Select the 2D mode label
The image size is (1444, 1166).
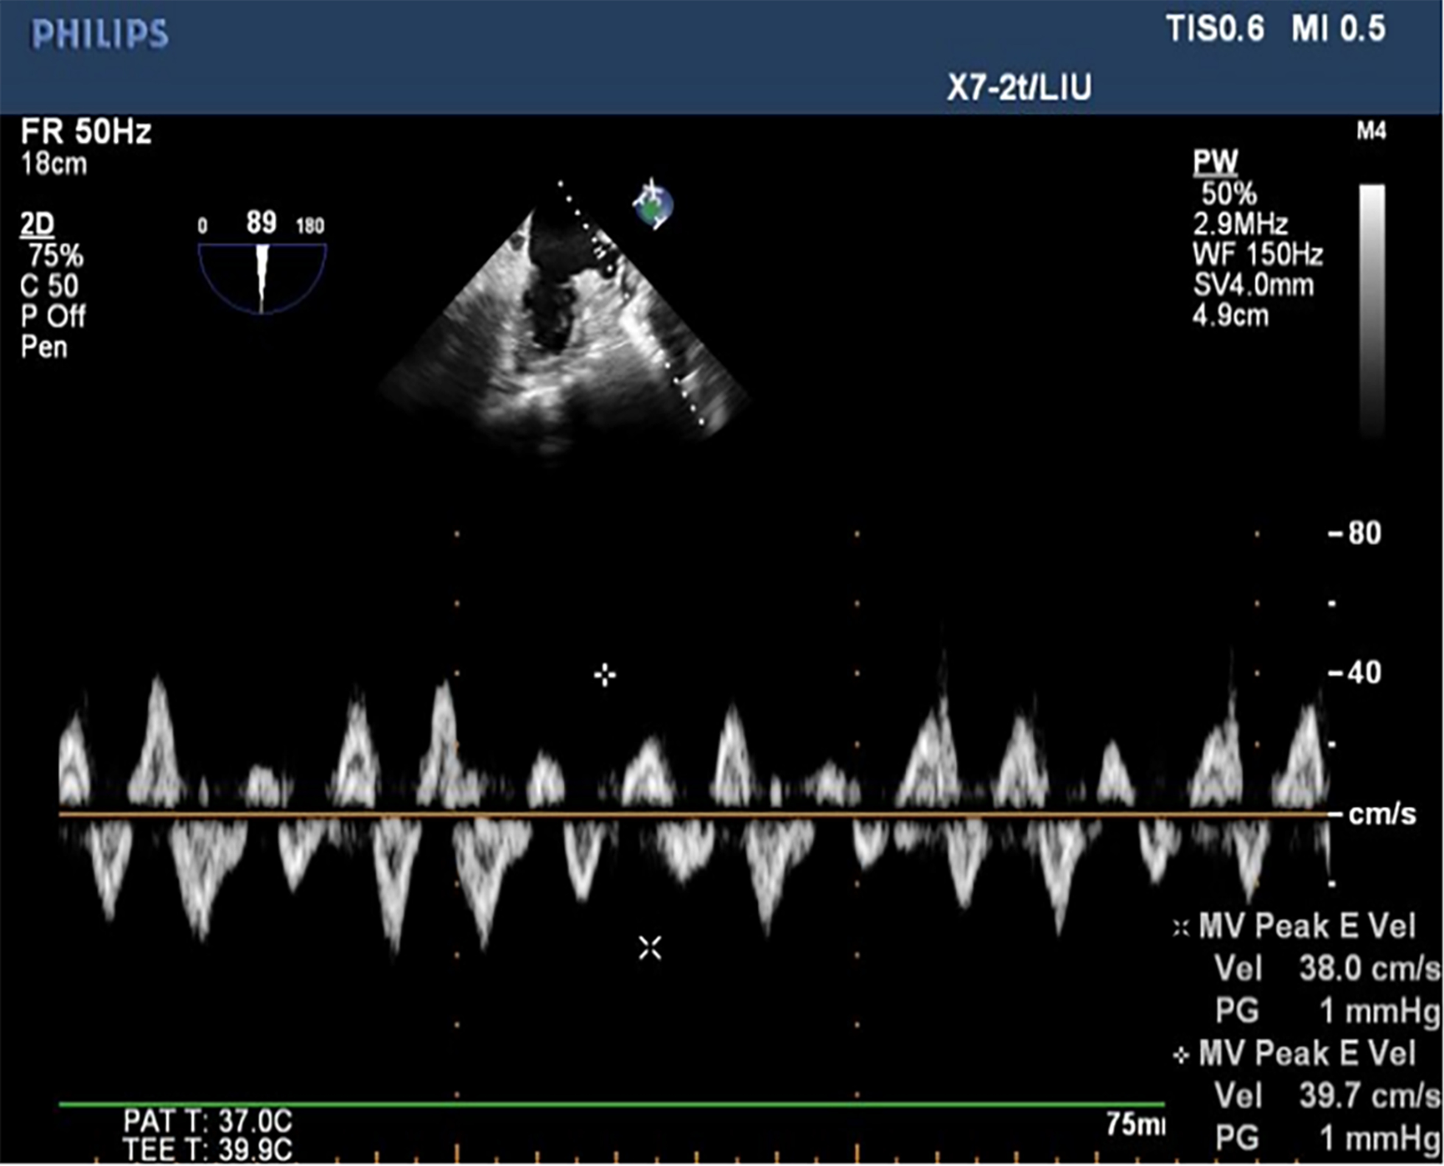click(x=37, y=224)
